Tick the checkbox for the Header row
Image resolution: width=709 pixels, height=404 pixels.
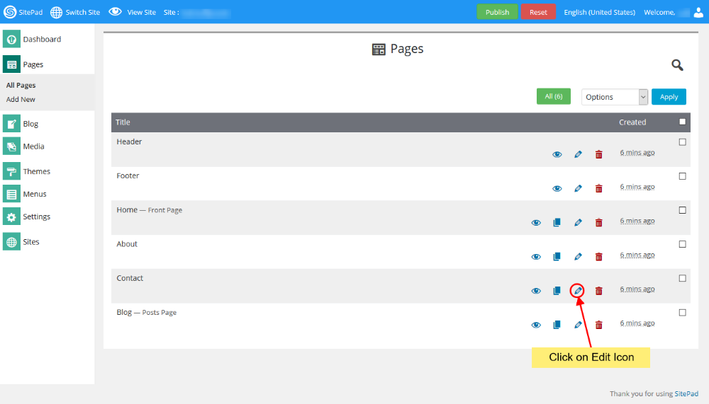coord(682,142)
